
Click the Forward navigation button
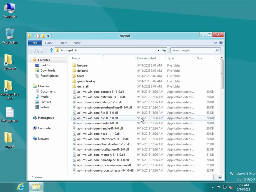point(40,50)
